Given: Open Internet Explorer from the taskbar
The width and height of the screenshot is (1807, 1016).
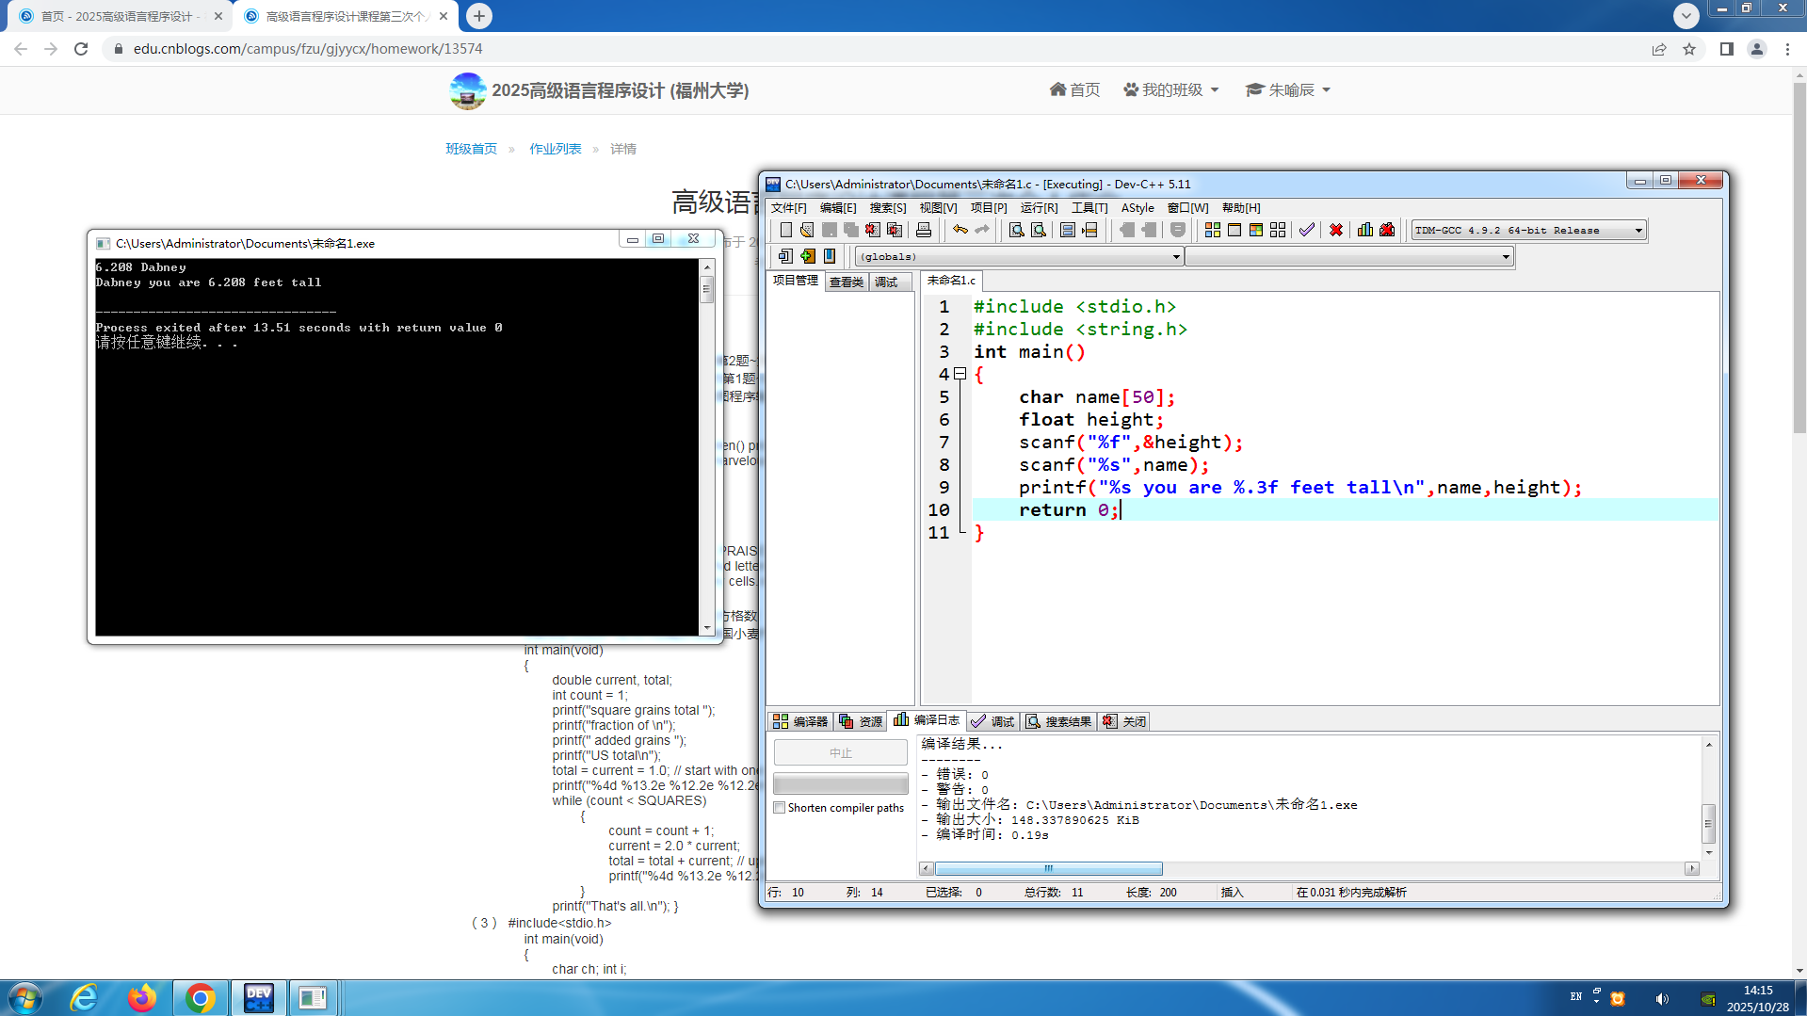Looking at the screenshot, I should coord(85,997).
